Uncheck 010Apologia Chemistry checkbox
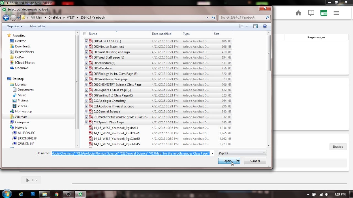This screenshot has height=198, width=353. (86, 101)
